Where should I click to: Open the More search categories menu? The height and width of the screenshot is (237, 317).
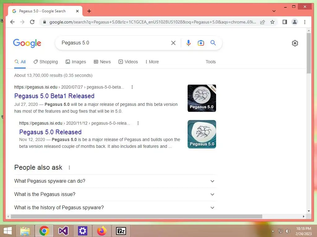pyautogui.click(x=152, y=62)
